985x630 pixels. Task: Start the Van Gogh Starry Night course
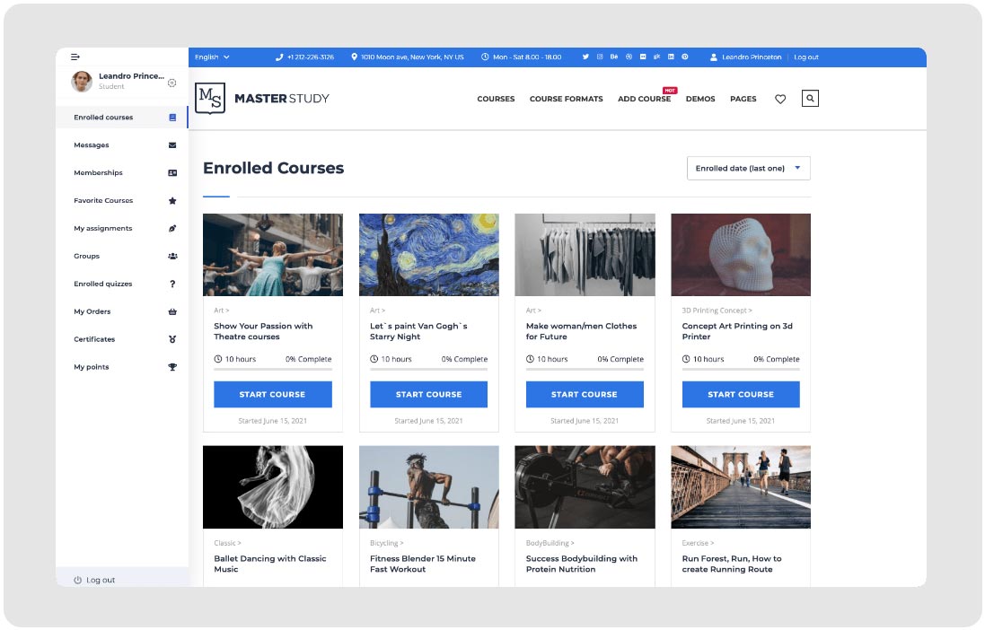[428, 395]
